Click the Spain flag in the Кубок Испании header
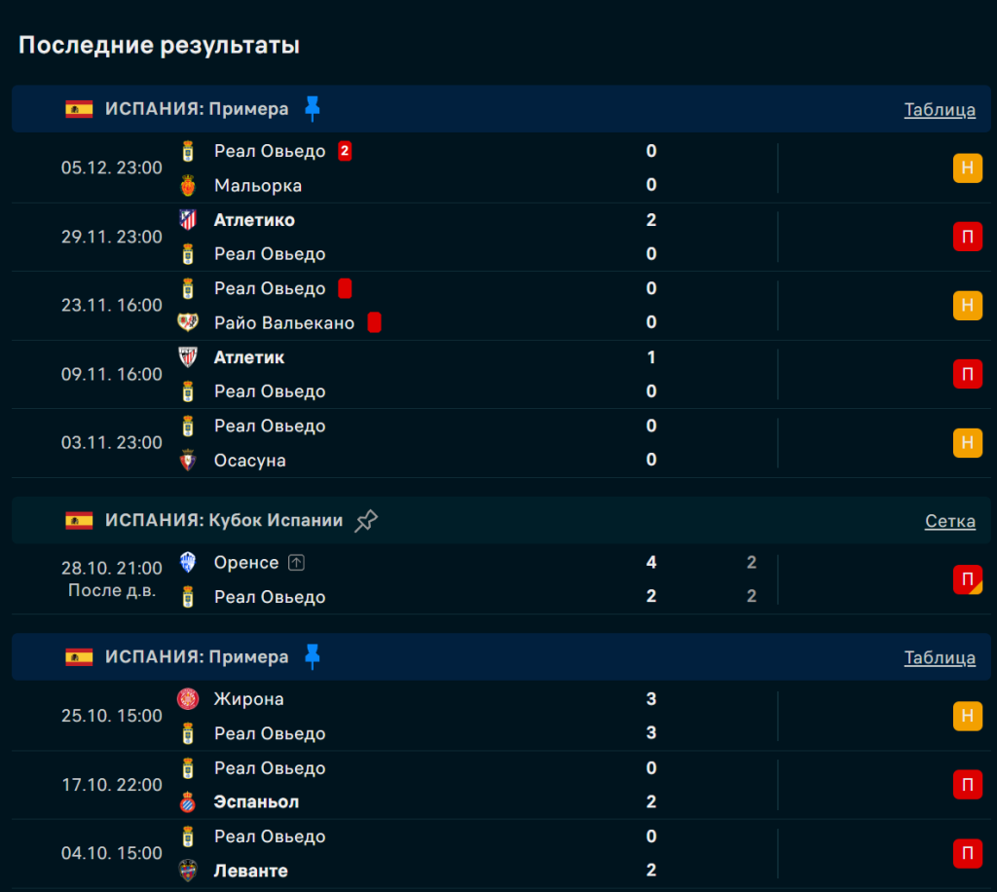 [79, 521]
